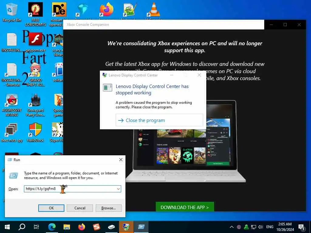Open the VLC cone desktop shortcut
311x233 pixels.
tap(154, 9)
